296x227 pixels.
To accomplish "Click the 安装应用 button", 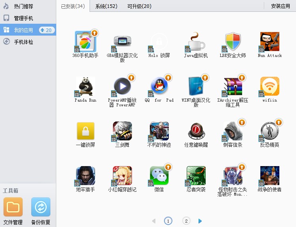I will [x=281, y=6].
